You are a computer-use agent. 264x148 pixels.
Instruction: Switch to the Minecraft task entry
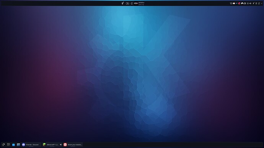tap(51, 145)
